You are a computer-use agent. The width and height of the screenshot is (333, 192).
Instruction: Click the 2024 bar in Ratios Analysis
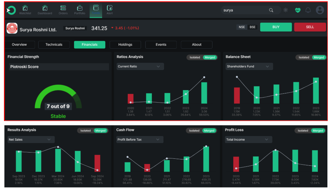tap(204, 93)
